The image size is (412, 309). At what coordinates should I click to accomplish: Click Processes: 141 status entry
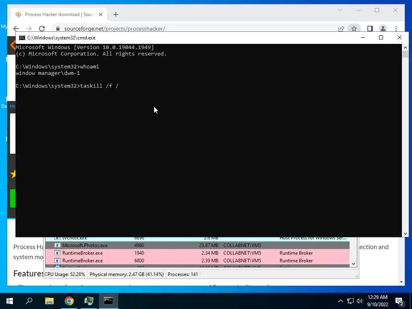coord(183,274)
